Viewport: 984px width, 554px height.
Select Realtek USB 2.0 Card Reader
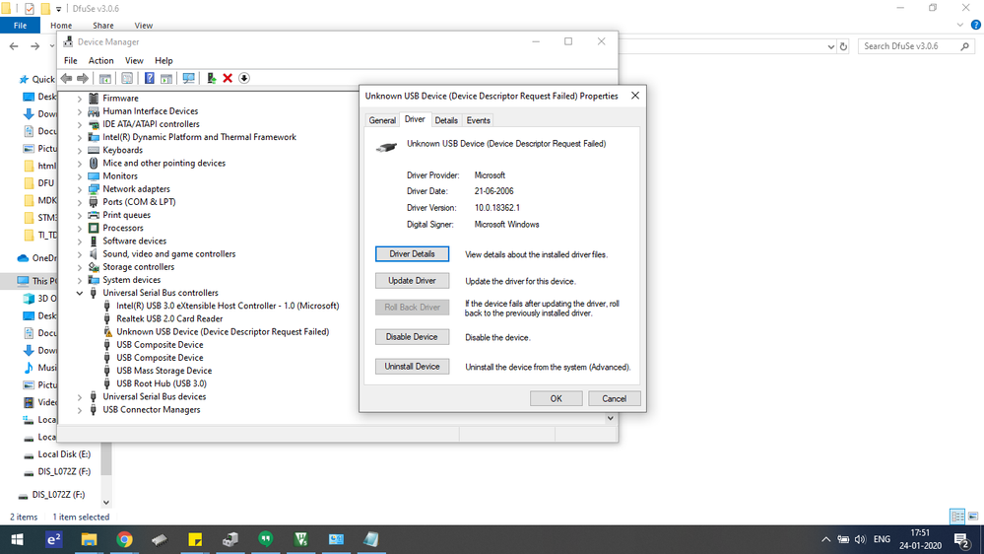[x=170, y=318]
